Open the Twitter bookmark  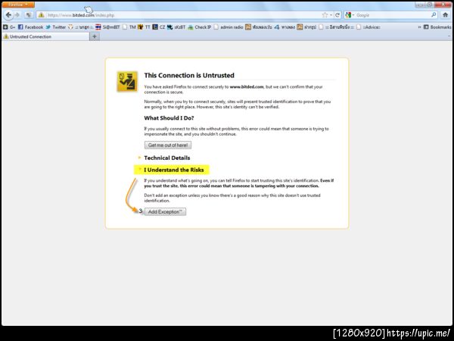click(x=55, y=27)
